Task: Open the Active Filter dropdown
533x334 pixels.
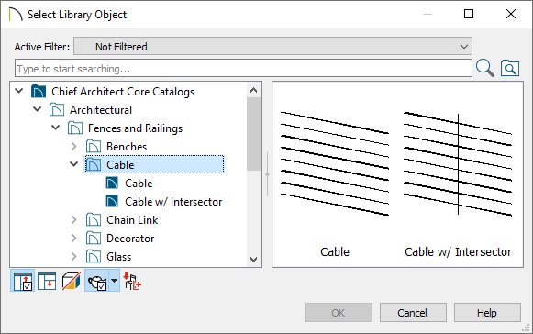Action: tap(272, 46)
